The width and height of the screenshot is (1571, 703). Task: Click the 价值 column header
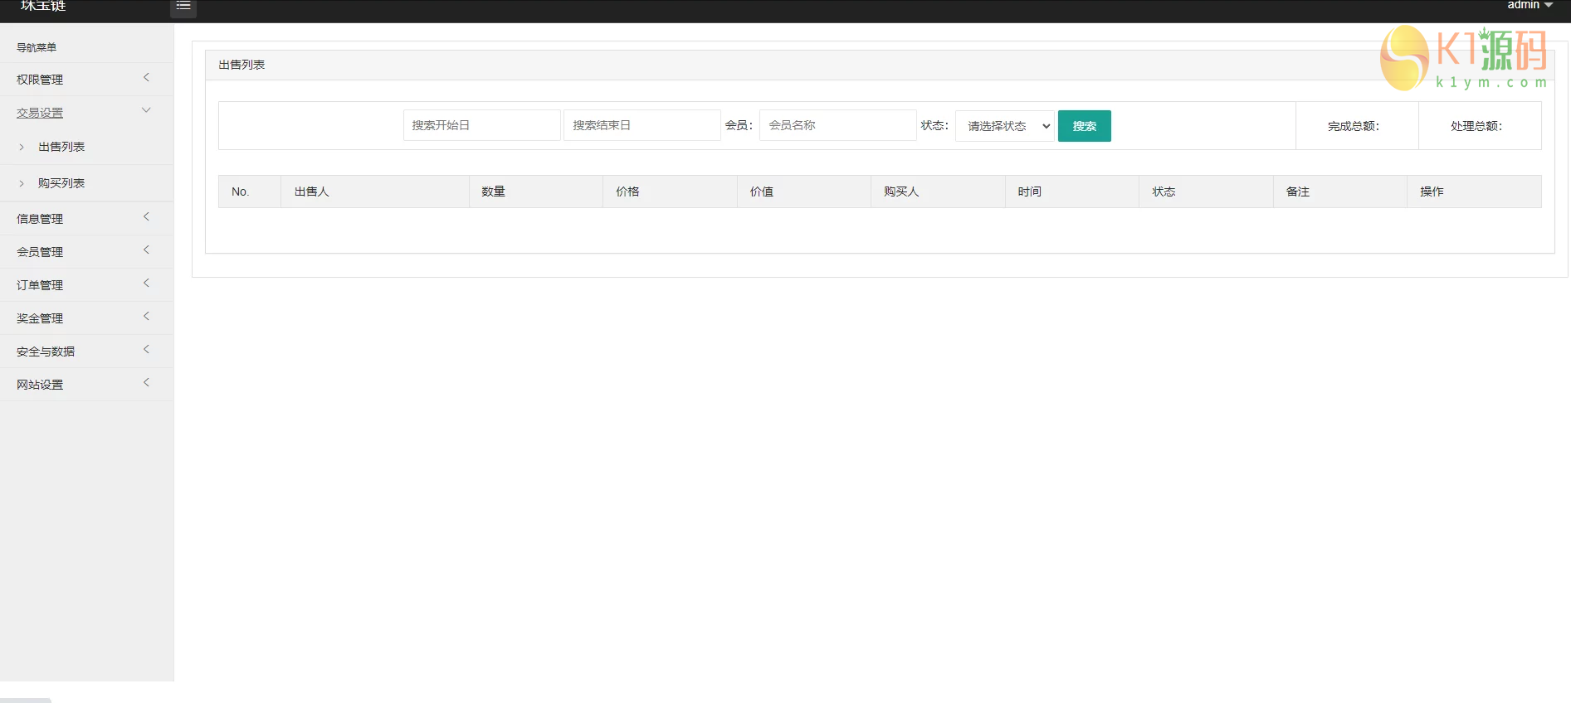tap(804, 192)
